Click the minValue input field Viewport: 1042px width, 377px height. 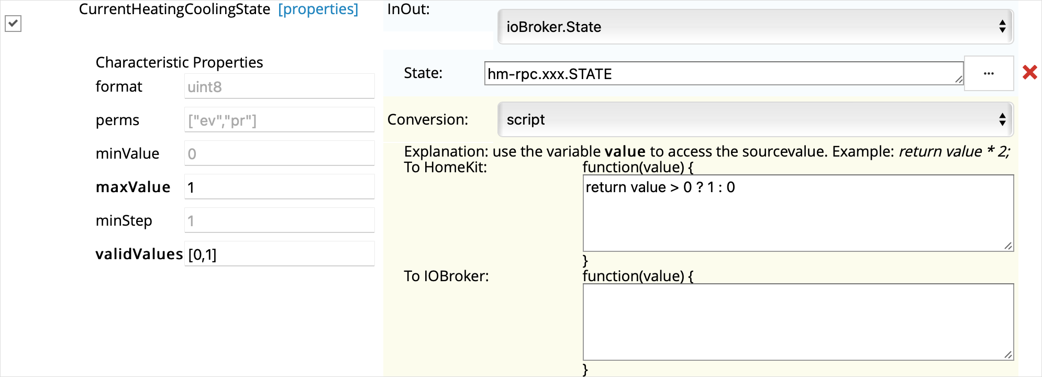coord(279,153)
